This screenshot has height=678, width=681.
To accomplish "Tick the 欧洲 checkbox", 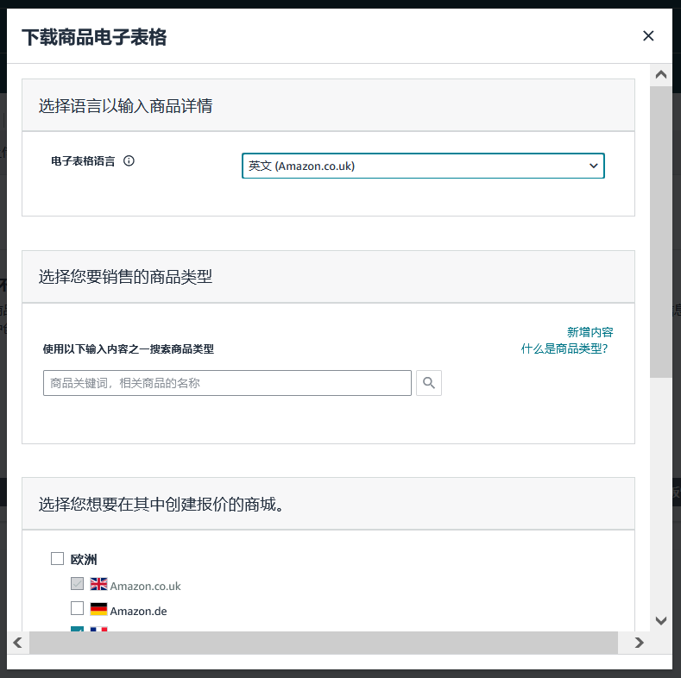I will click(57, 558).
